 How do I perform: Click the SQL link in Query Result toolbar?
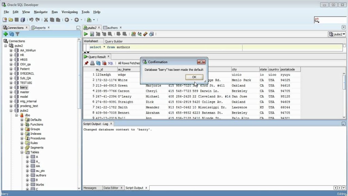point(110,63)
